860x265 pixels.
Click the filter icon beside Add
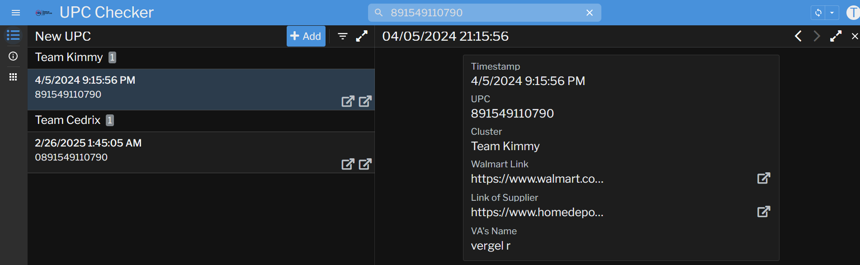[343, 36]
